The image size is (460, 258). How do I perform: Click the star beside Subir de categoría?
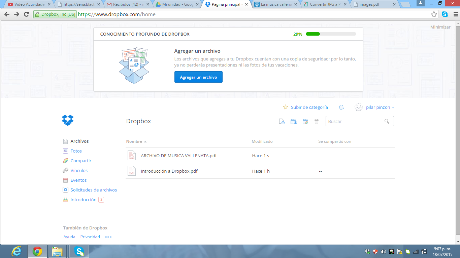[285, 107]
